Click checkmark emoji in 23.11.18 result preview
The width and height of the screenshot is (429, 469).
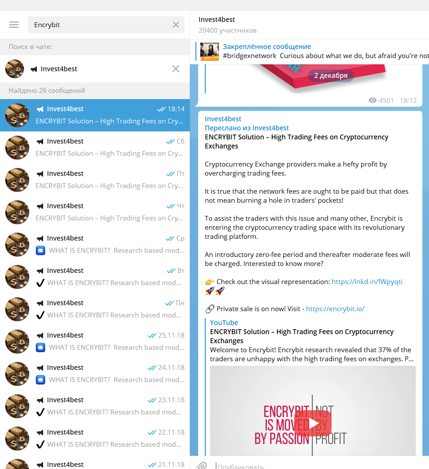click(40, 412)
